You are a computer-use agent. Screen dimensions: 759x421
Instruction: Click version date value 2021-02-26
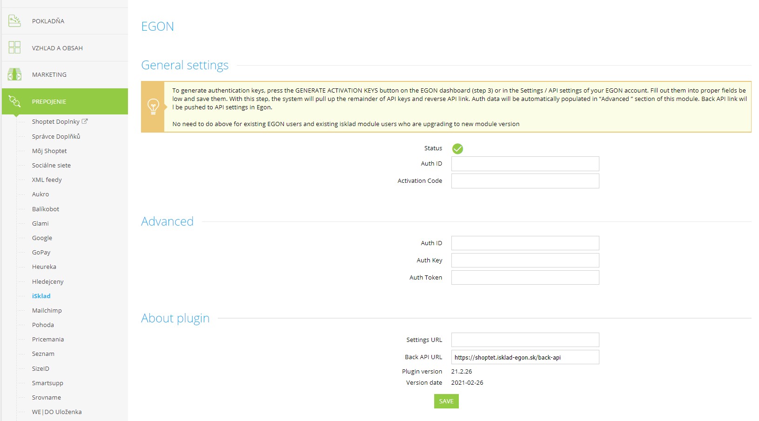(x=467, y=382)
